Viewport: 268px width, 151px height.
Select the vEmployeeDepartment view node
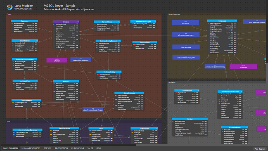(185, 35)
